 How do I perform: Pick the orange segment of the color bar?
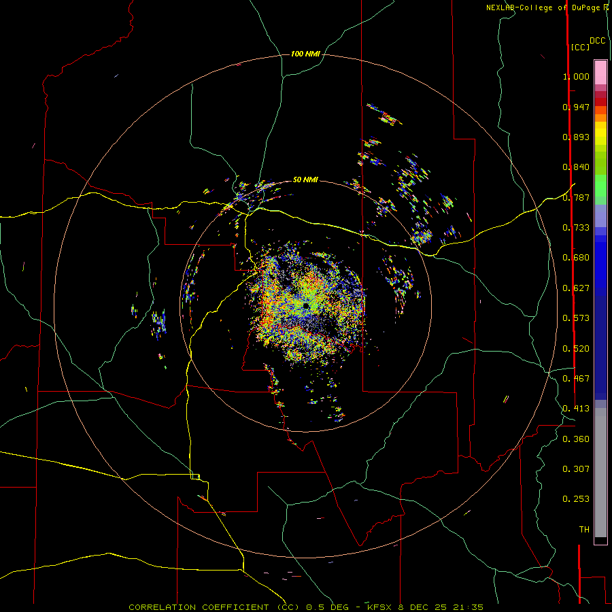(x=600, y=118)
